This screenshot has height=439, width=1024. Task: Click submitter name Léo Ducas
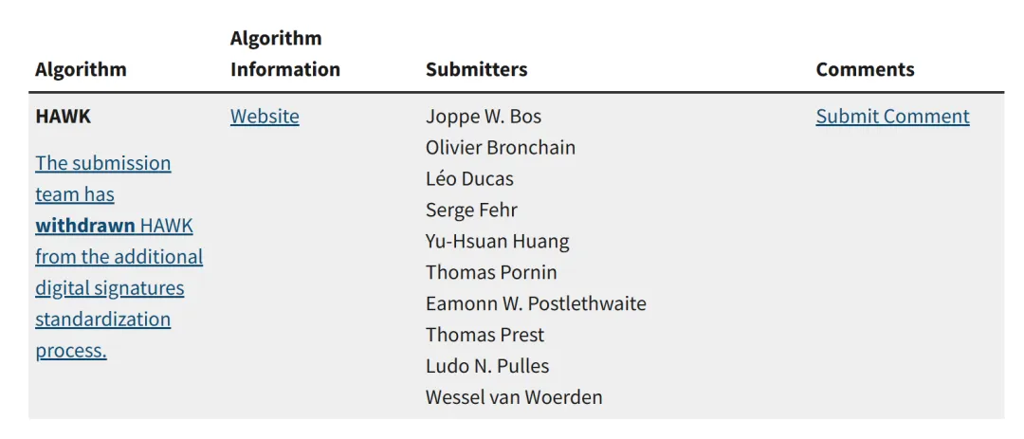pos(469,179)
